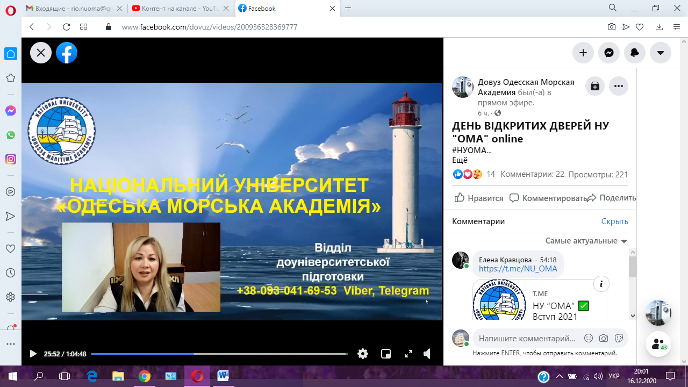
Task: Add a sticker to comment
Action: pyautogui.click(x=619, y=339)
